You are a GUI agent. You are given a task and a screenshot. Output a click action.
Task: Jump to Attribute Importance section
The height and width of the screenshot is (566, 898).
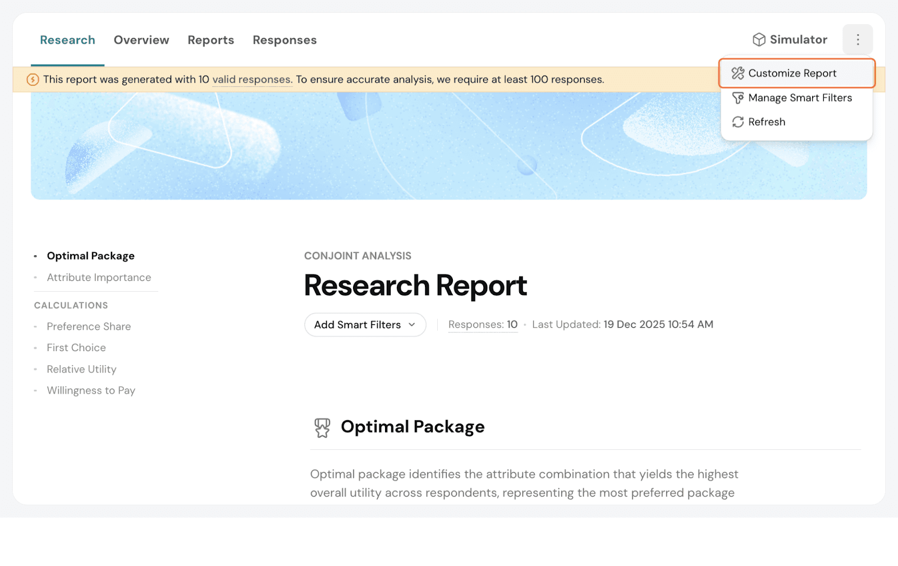[x=99, y=278]
